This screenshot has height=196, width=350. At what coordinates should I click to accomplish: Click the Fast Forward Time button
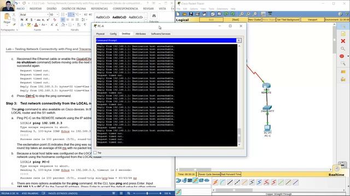click(231, 174)
